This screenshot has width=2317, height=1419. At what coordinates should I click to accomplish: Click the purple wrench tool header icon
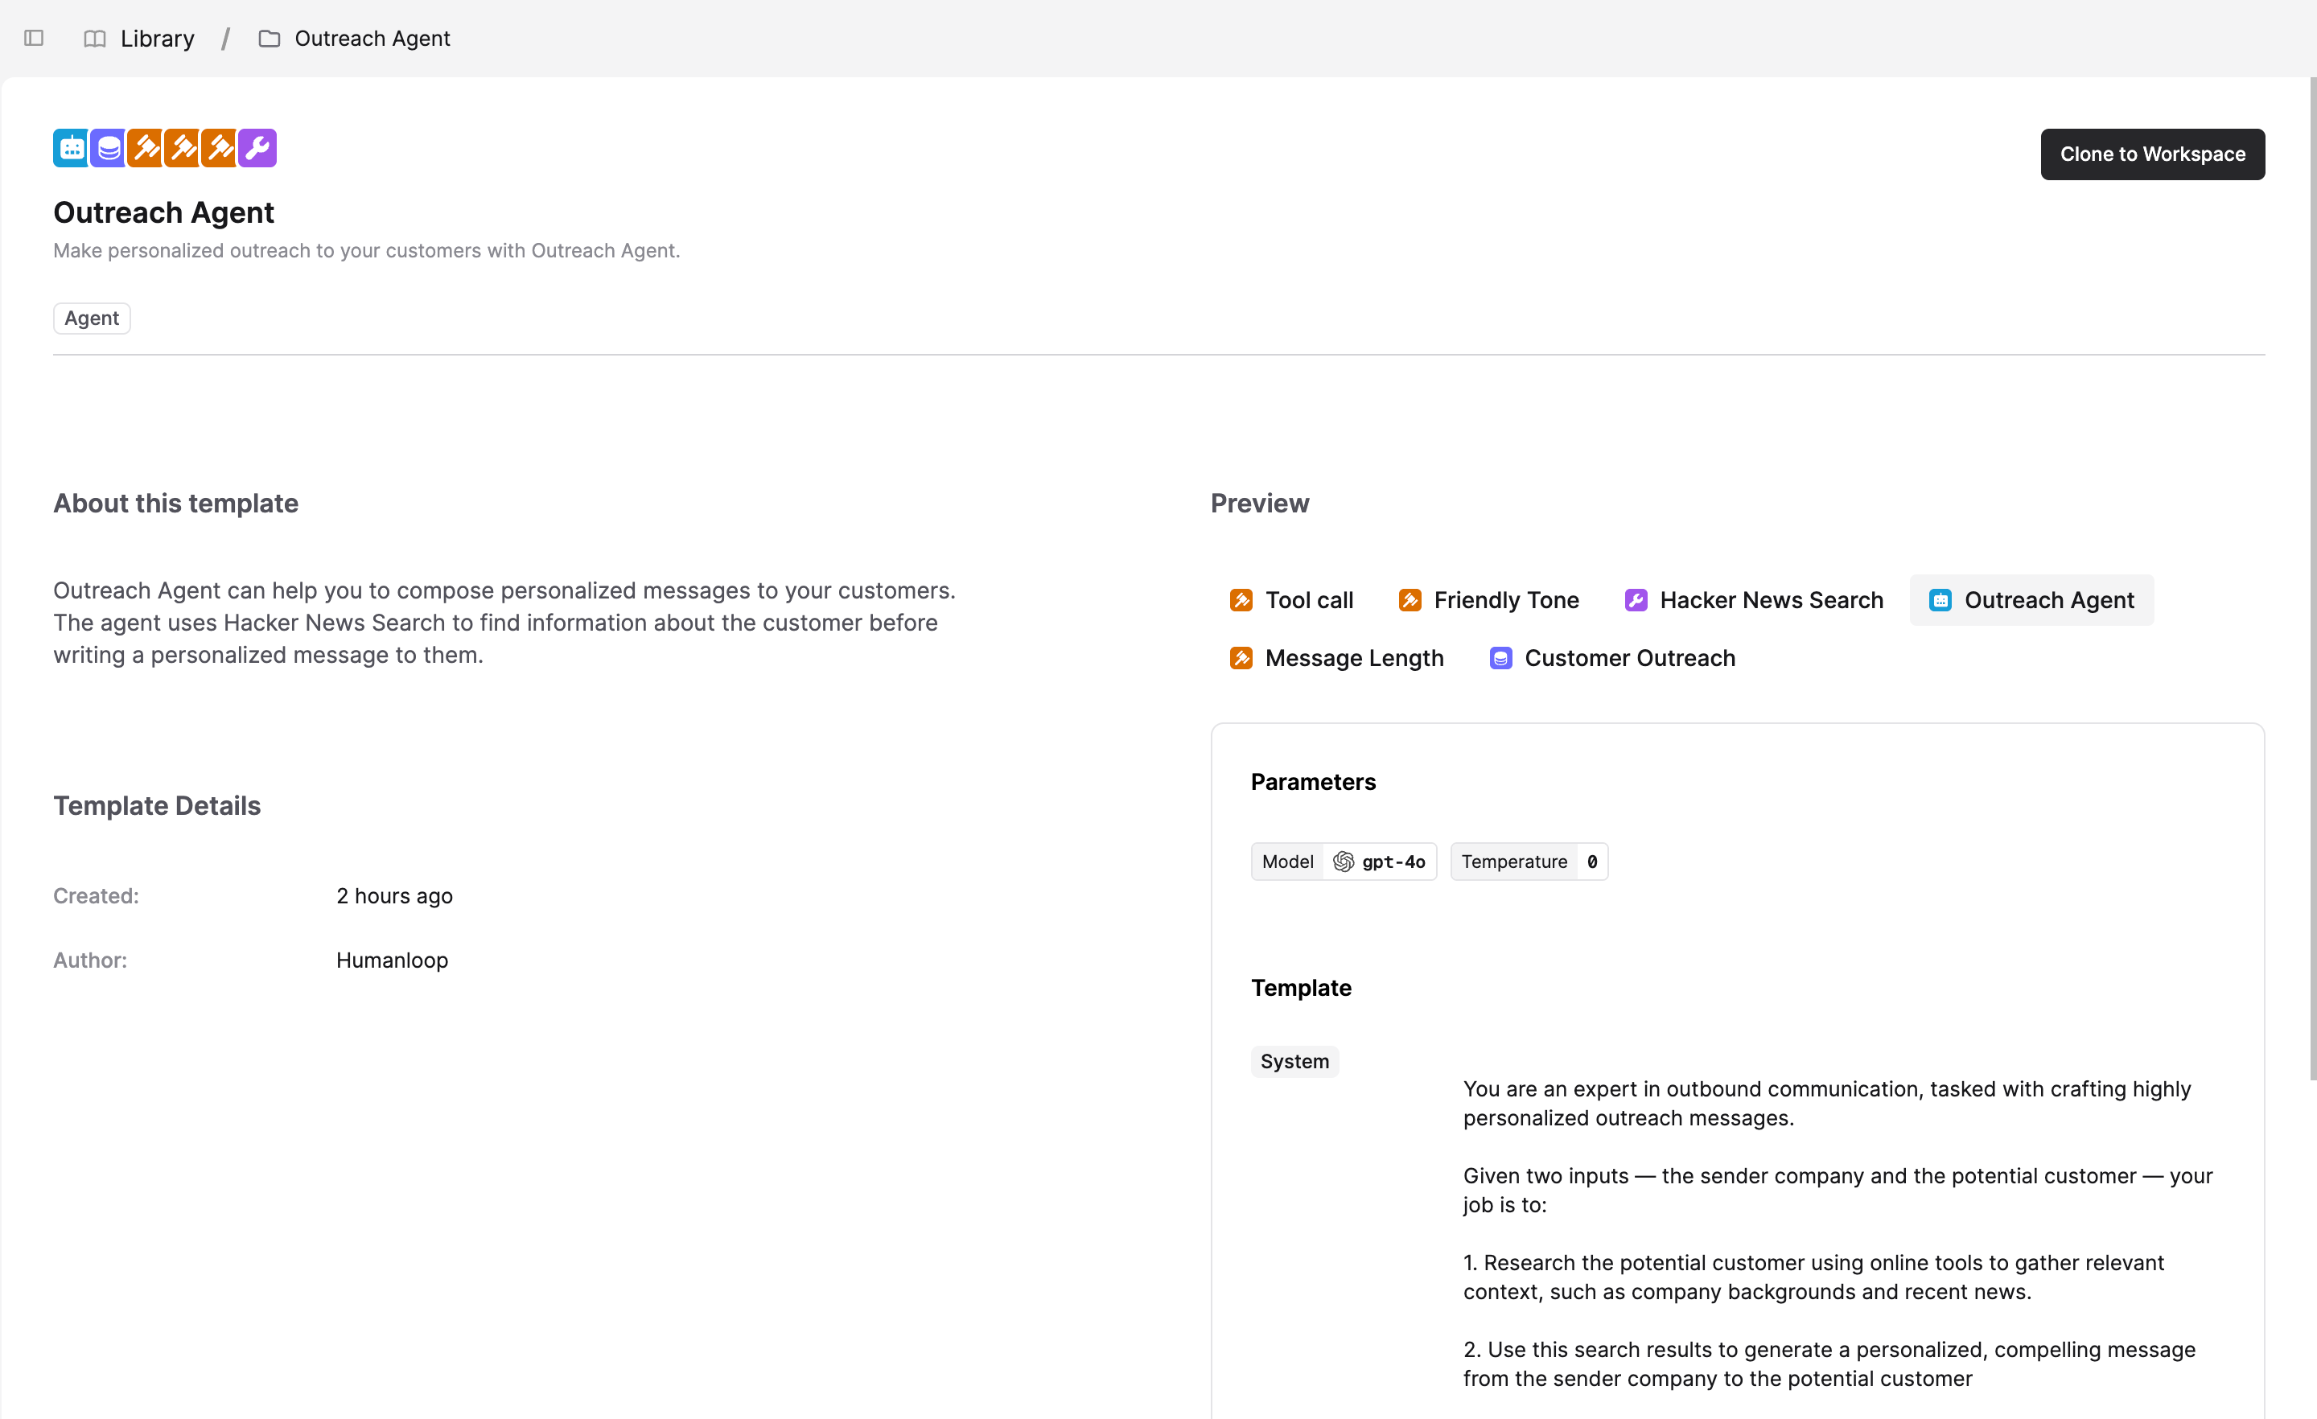(x=257, y=148)
